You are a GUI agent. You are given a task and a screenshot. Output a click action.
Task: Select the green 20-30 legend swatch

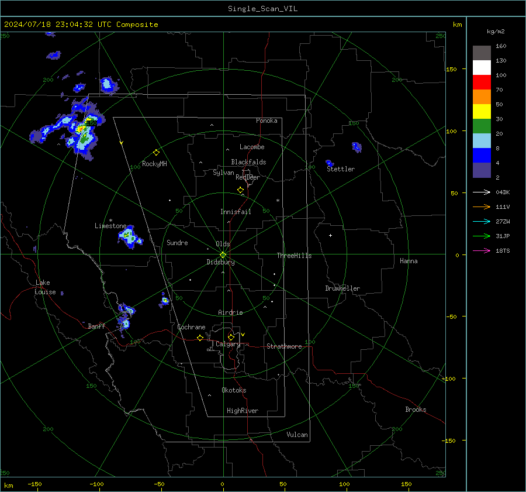pyautogui.click(x=482, y=126)
